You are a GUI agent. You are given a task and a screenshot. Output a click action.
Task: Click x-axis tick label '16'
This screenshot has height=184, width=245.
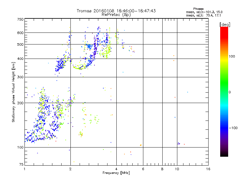tap(208, 169)
